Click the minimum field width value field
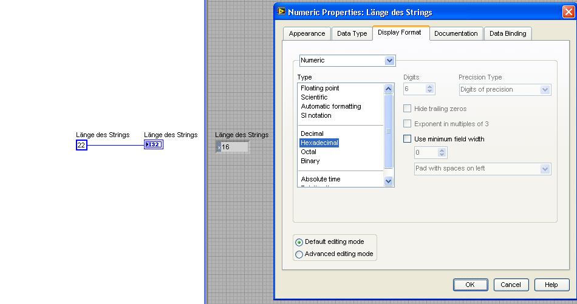Screen dimensions: 577x304 426,152
